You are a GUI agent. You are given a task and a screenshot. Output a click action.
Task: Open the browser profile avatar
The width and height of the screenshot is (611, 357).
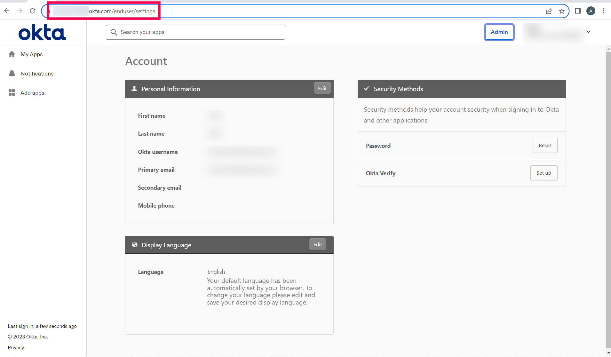click(591, 11)
